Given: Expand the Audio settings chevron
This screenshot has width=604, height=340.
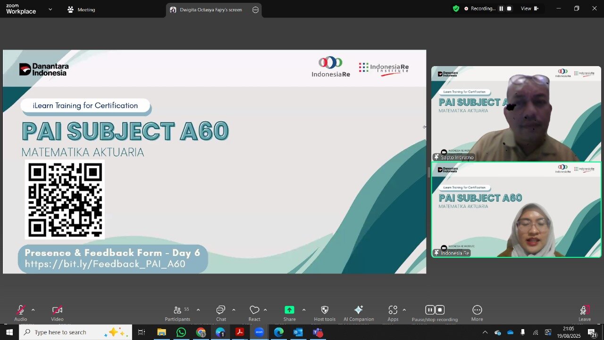Looking at the screenshot, I should click(33, 310).
